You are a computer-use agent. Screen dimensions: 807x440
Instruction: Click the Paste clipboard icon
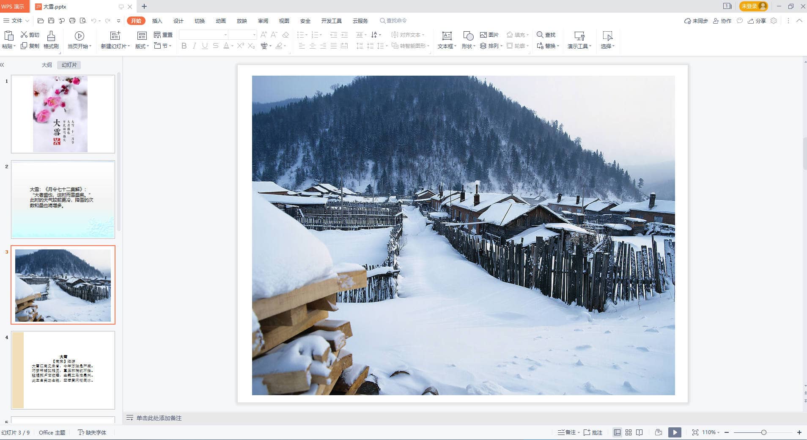click(8, 36)
